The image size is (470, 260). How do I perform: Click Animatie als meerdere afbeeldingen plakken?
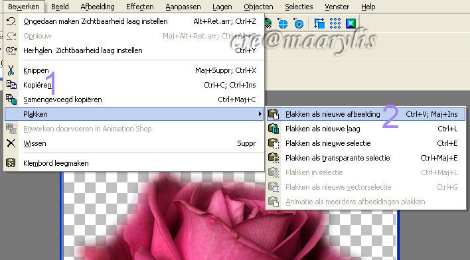point(366,202)
